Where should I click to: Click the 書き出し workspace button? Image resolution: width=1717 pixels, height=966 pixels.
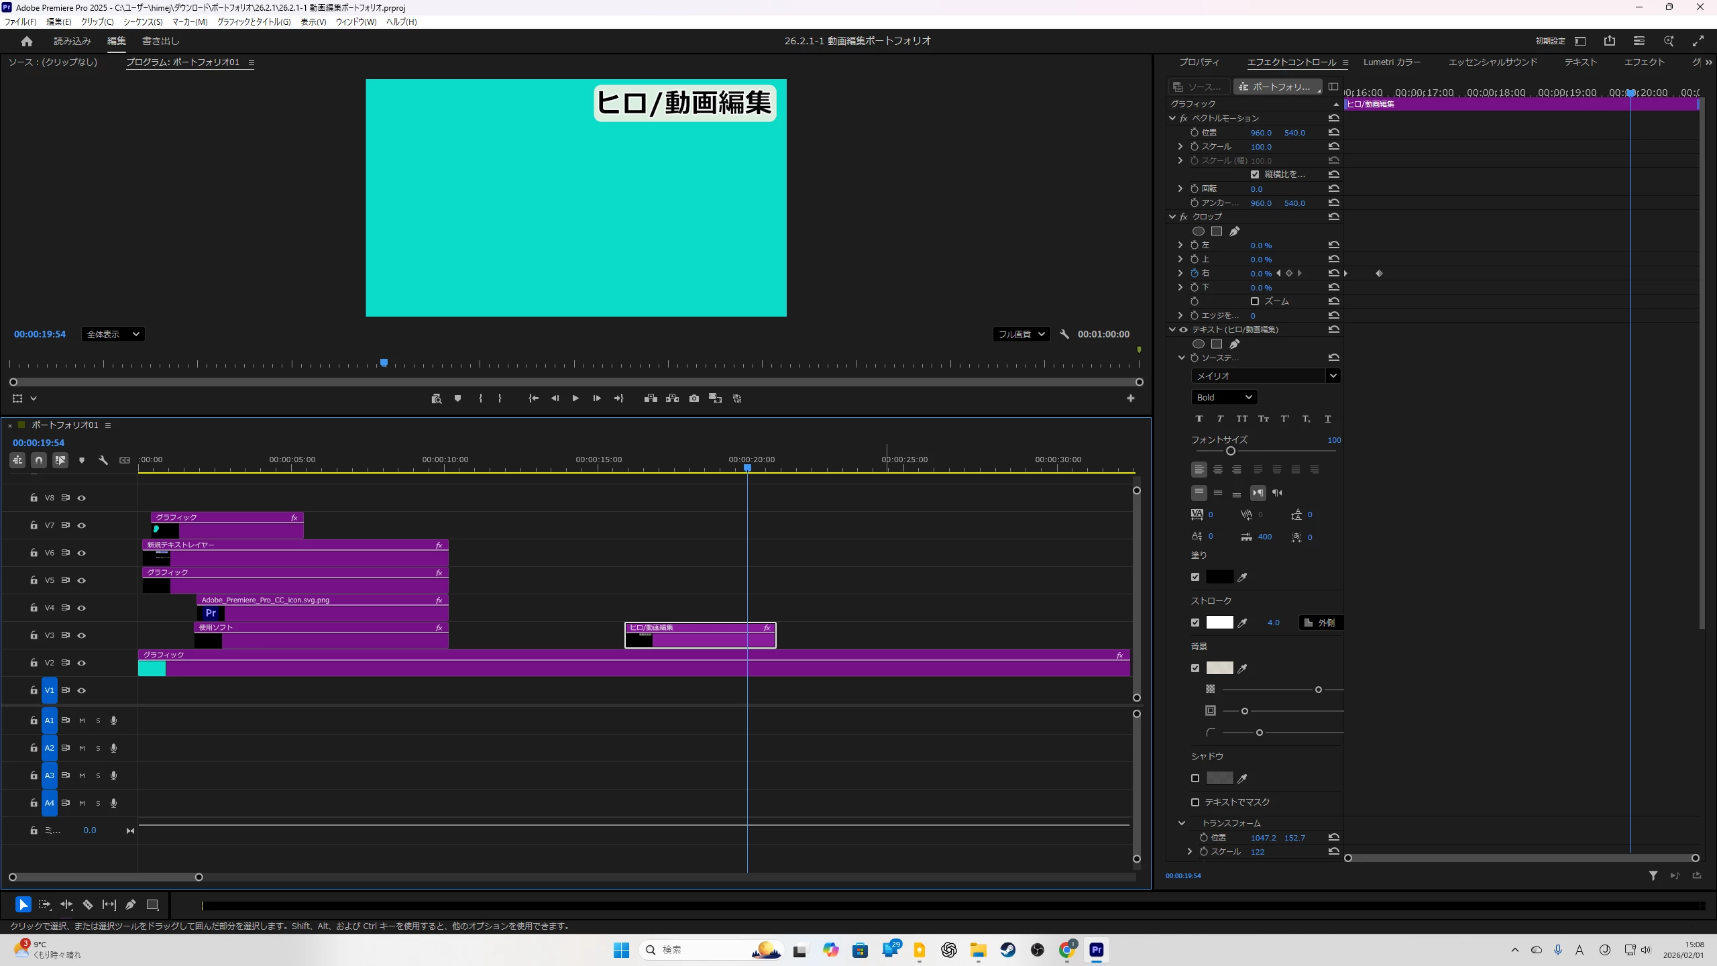(x=161, y=41)
